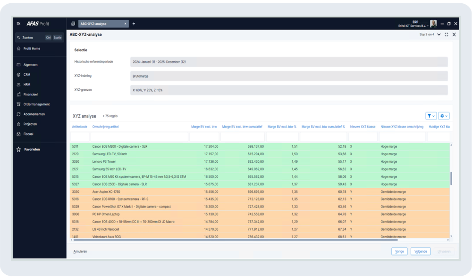Close the ABC-XYZ-analyse tab

pos(125,24)
